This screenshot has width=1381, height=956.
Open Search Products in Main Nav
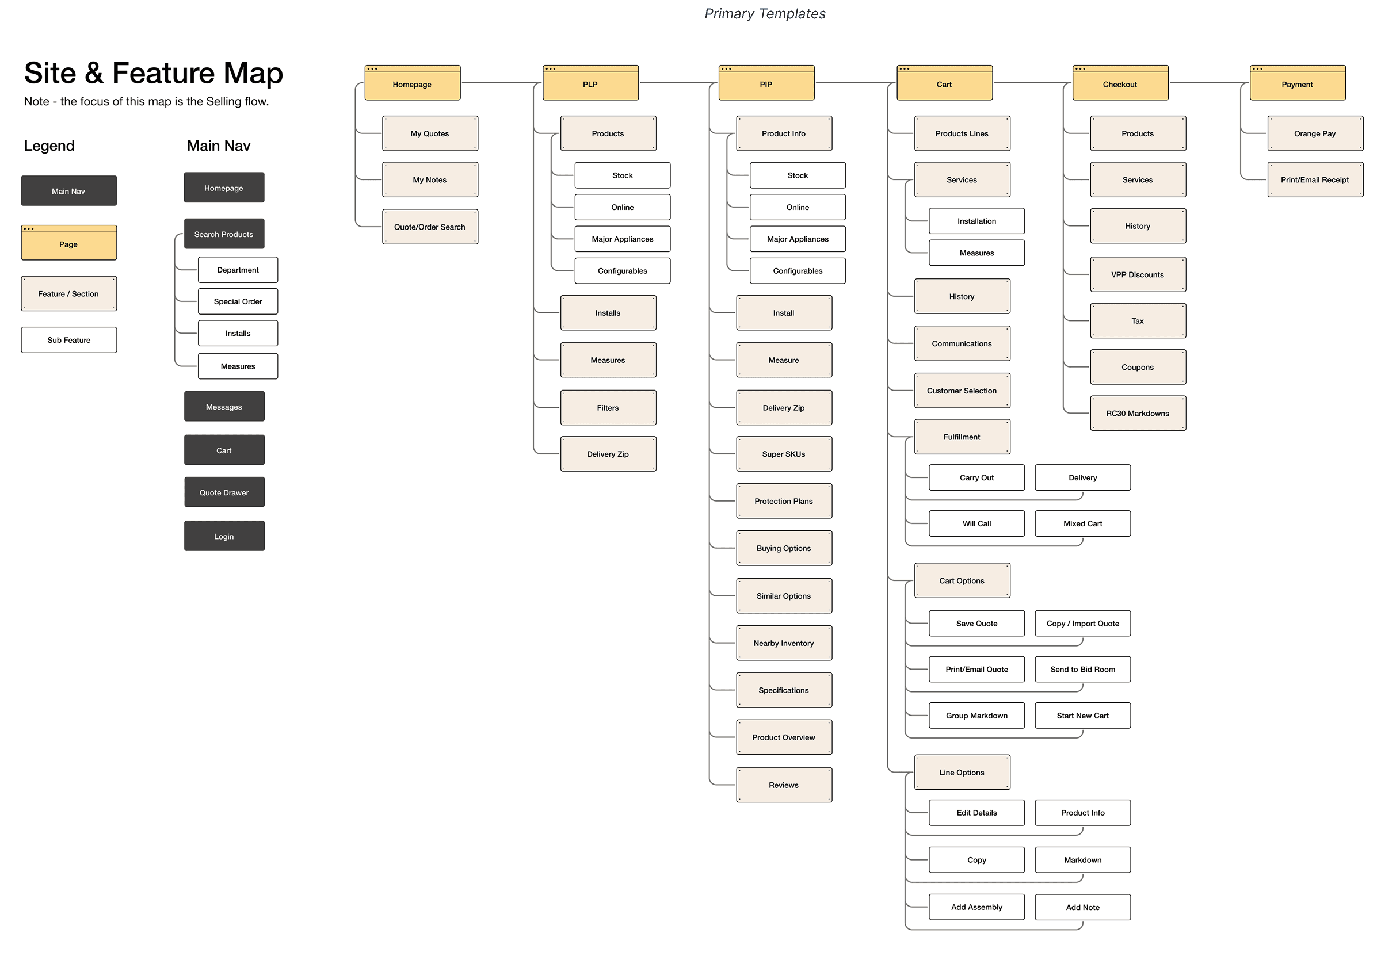[223, 234]
